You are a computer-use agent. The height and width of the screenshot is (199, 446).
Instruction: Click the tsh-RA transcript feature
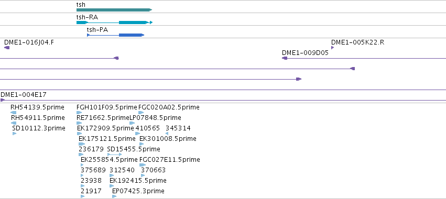click(x=115, y=23)
